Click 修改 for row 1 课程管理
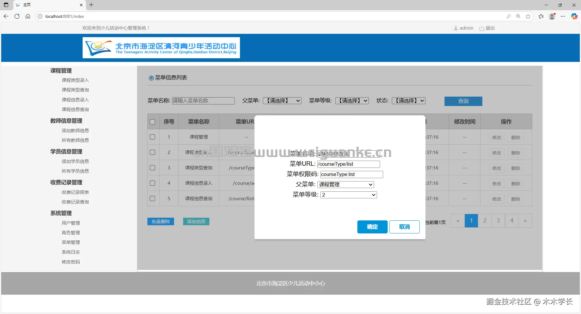581x314 pixels. click(497, 137)
